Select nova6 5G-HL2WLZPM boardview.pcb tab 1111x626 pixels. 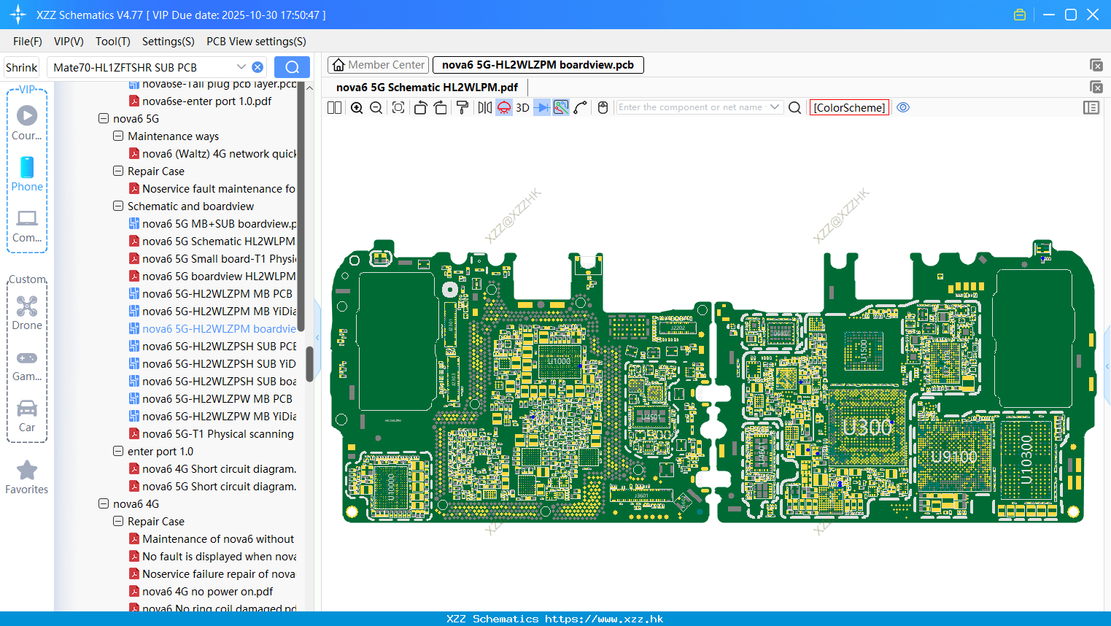[x=538, y=65]
